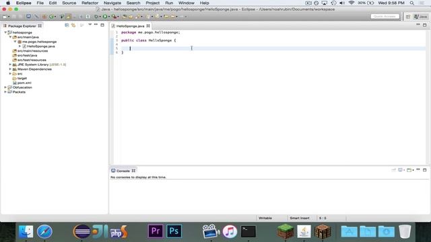Click the Open Console icon

[x=409, y=170]
